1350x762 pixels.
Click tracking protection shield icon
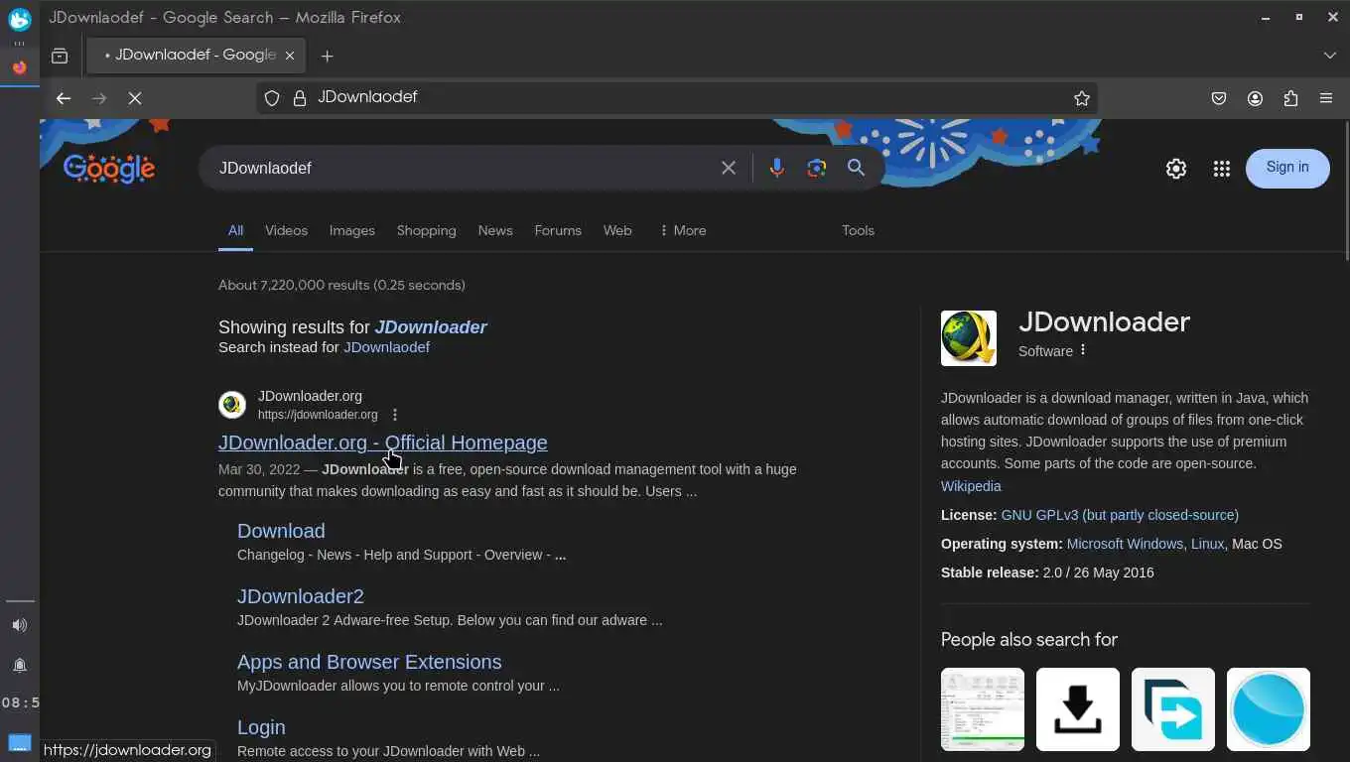click(x=272, y=98)
